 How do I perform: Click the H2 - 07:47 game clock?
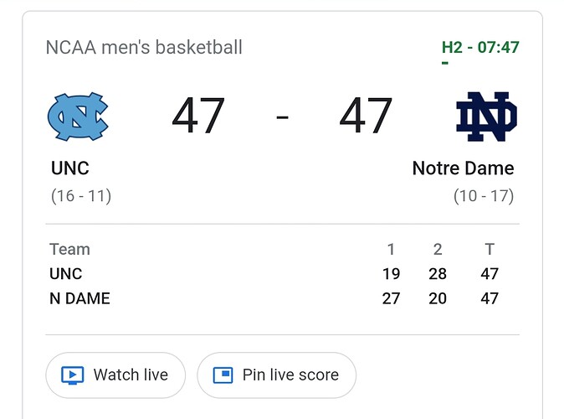coord(480,47)
